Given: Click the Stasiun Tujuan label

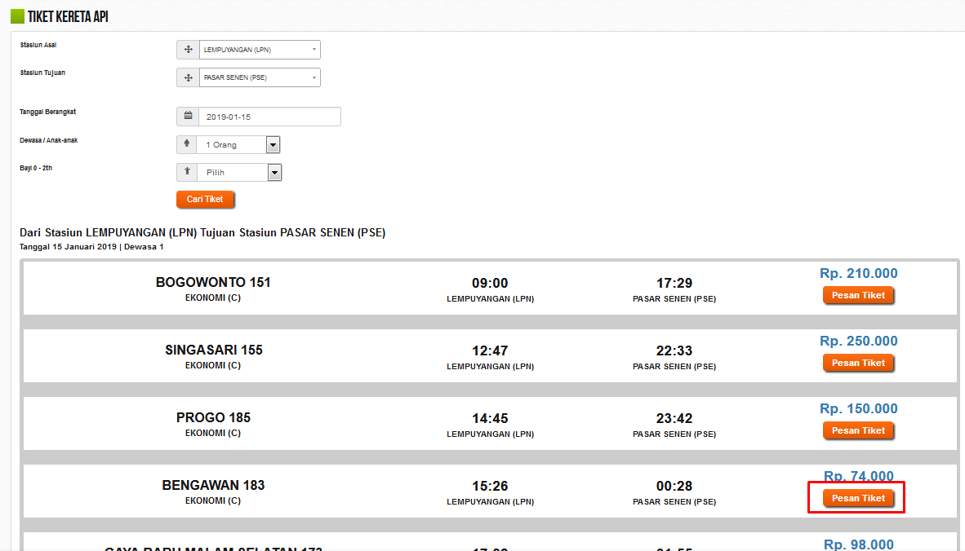Looking at the screenshot, I should click(x=42, y=73).
